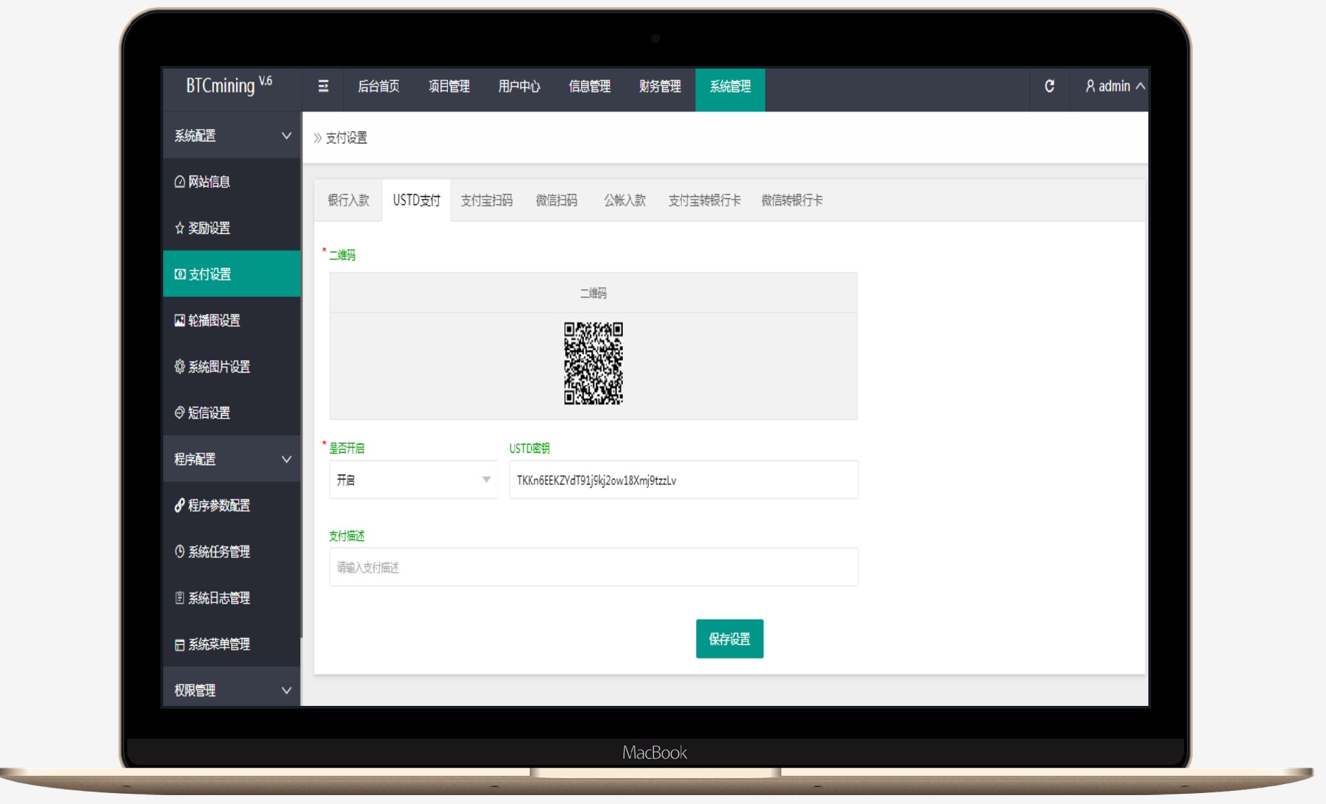Open 用户中心 in top navigation

pyautogui.click(x=519, y=86)
